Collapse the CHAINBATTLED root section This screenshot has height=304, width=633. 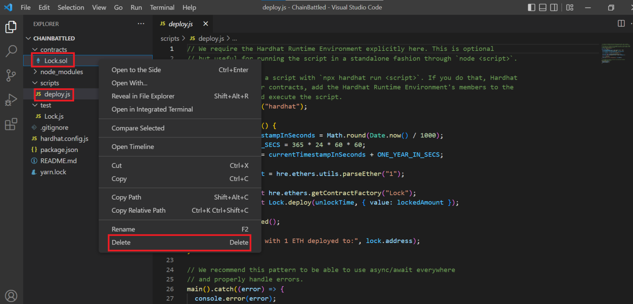pyautogui.click(x=54, y=39)
